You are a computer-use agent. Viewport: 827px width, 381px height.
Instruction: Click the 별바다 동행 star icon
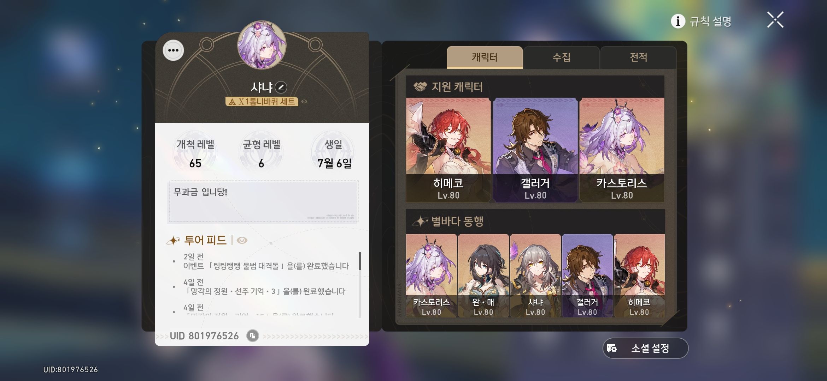pyautogui.click(x=420, y=221)
